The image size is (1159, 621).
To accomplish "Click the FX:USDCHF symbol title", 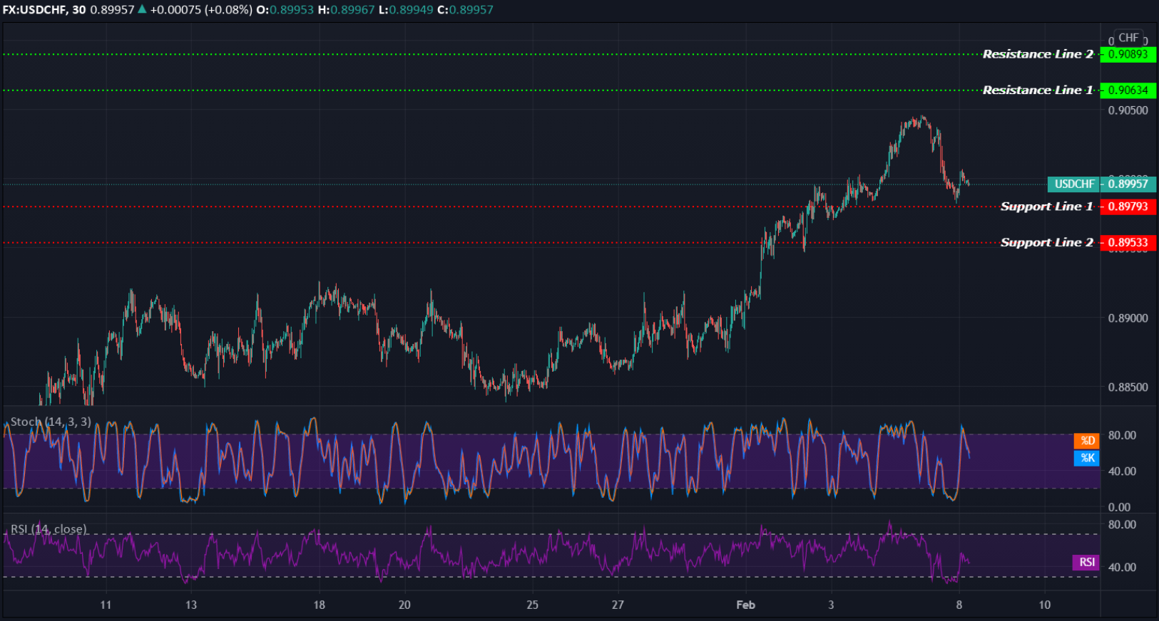I will (x=34, y=10).
